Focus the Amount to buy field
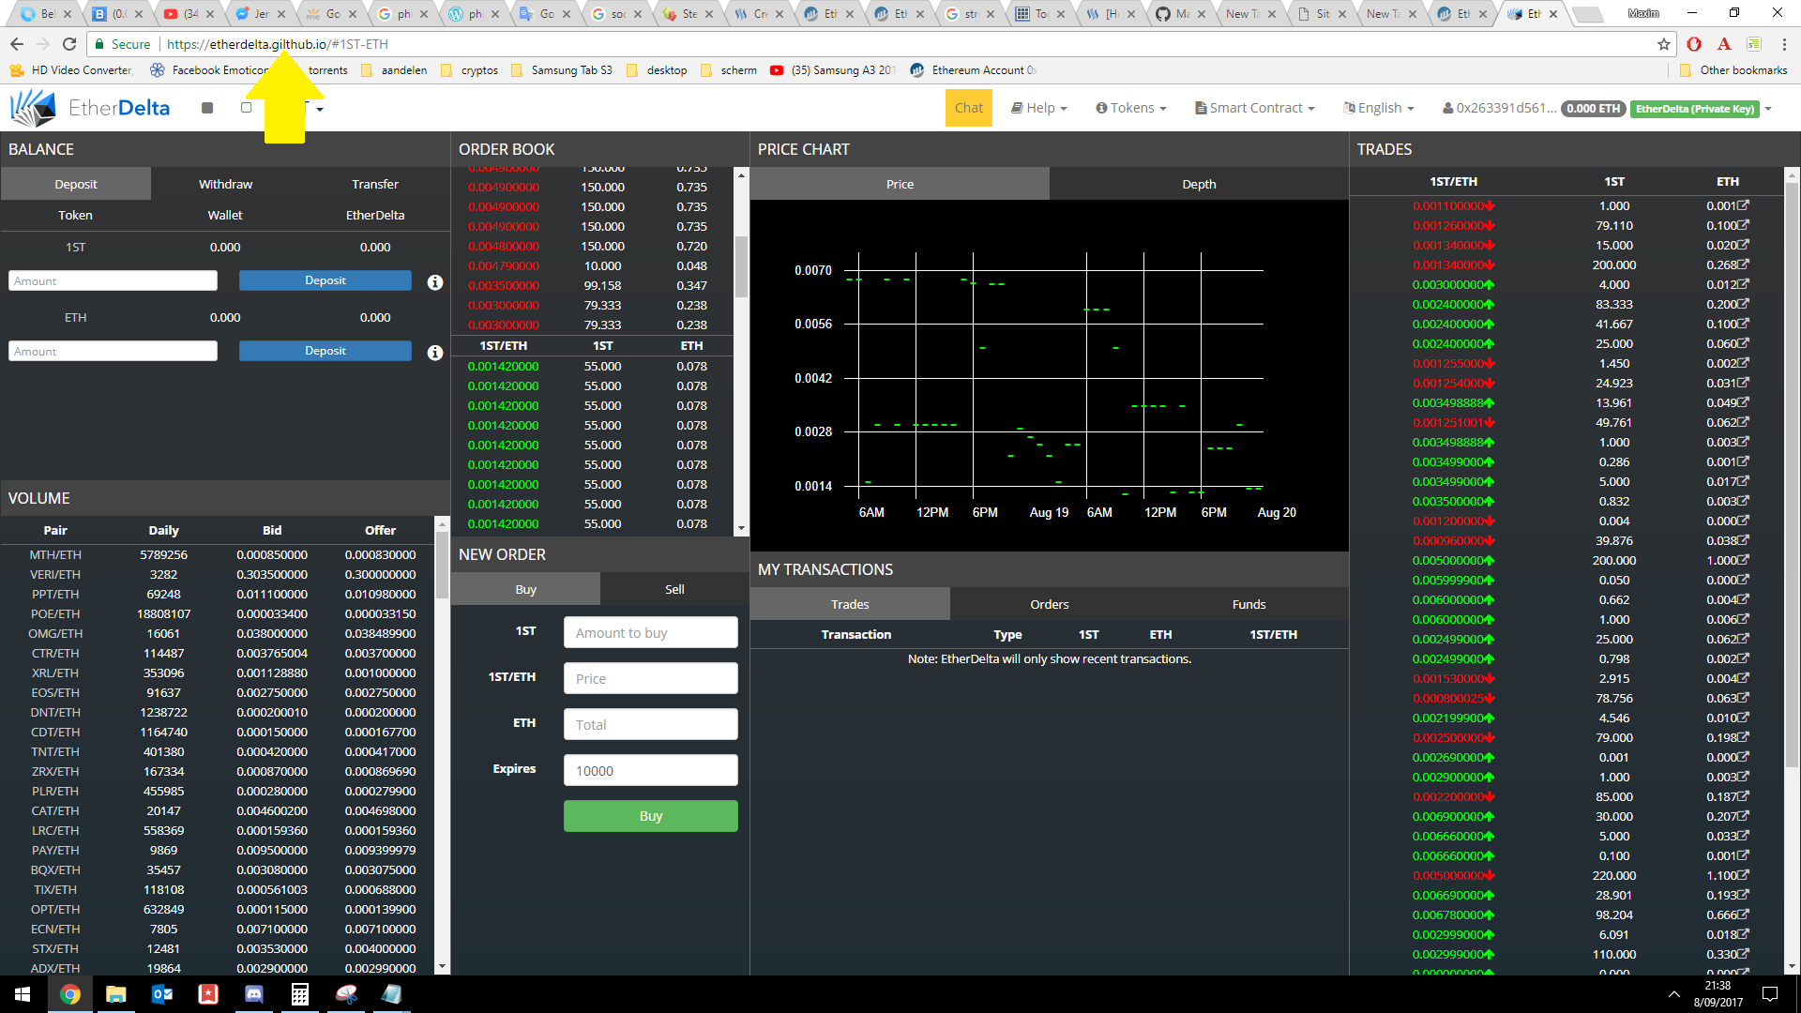 tap(651, 632)
